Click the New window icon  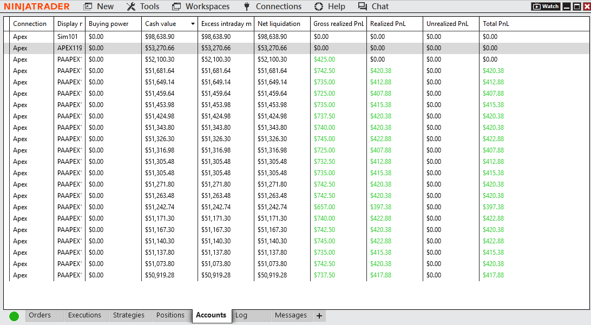[x=88, y=6]
